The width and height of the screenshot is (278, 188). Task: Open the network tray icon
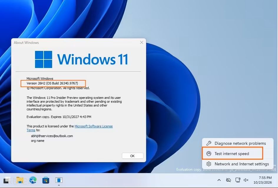point(238,180)
